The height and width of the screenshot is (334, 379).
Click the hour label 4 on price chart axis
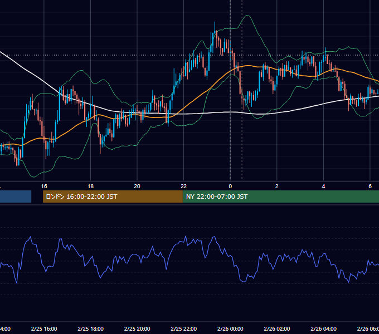coord(323,186)
